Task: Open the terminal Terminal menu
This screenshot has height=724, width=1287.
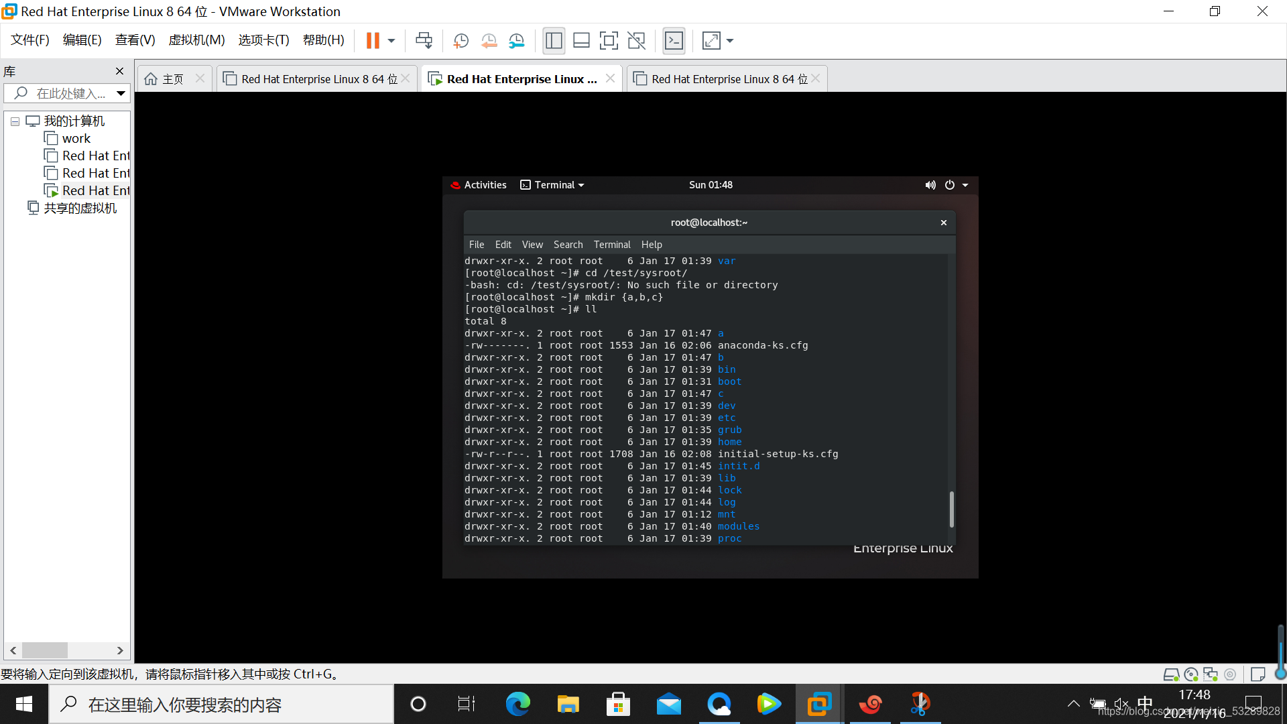Action: pyautogui.click(x=612, y=245)
